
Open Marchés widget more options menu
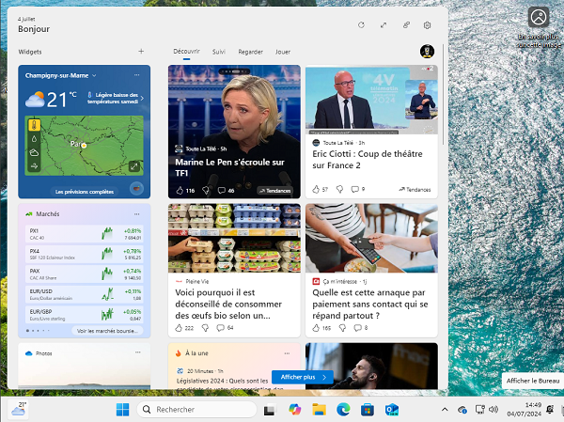click(x=137, y=213)
